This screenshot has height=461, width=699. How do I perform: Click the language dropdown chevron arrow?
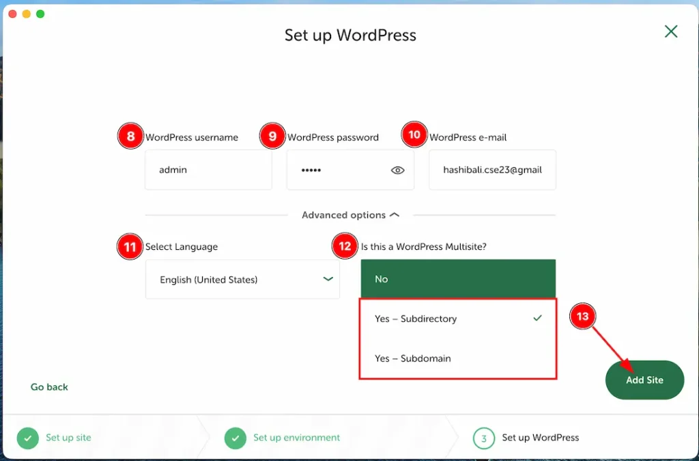[x=328, y=279]
